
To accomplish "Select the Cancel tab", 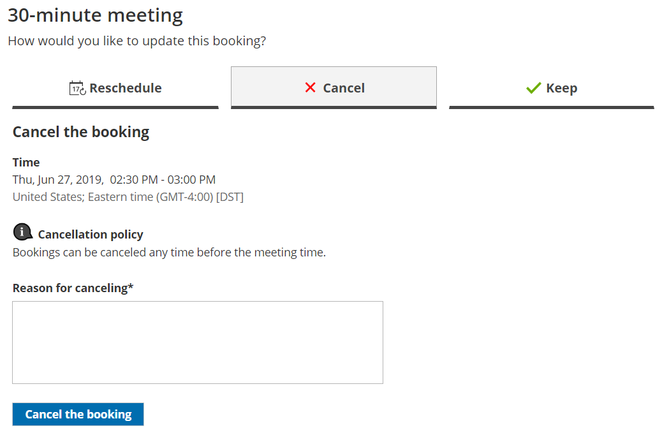I will point(334,88).
